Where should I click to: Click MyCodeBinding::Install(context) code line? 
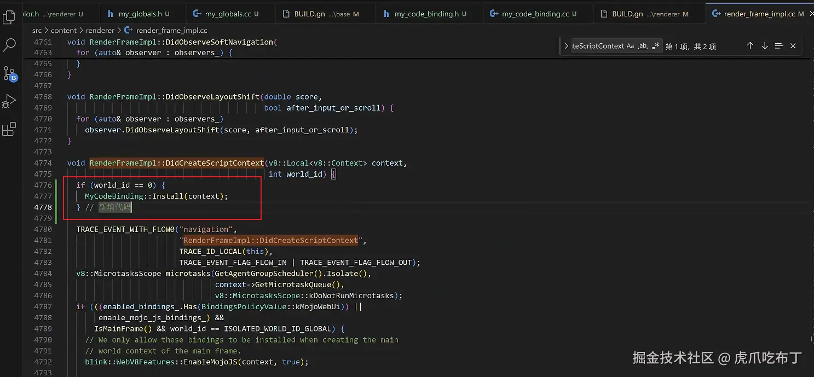click(156, 196)
